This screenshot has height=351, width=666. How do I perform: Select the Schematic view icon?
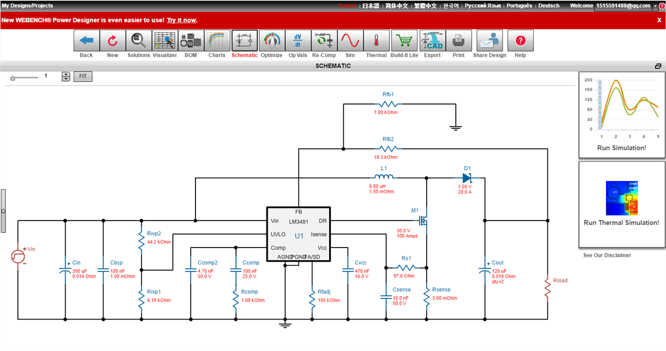(x=245, y=41)
